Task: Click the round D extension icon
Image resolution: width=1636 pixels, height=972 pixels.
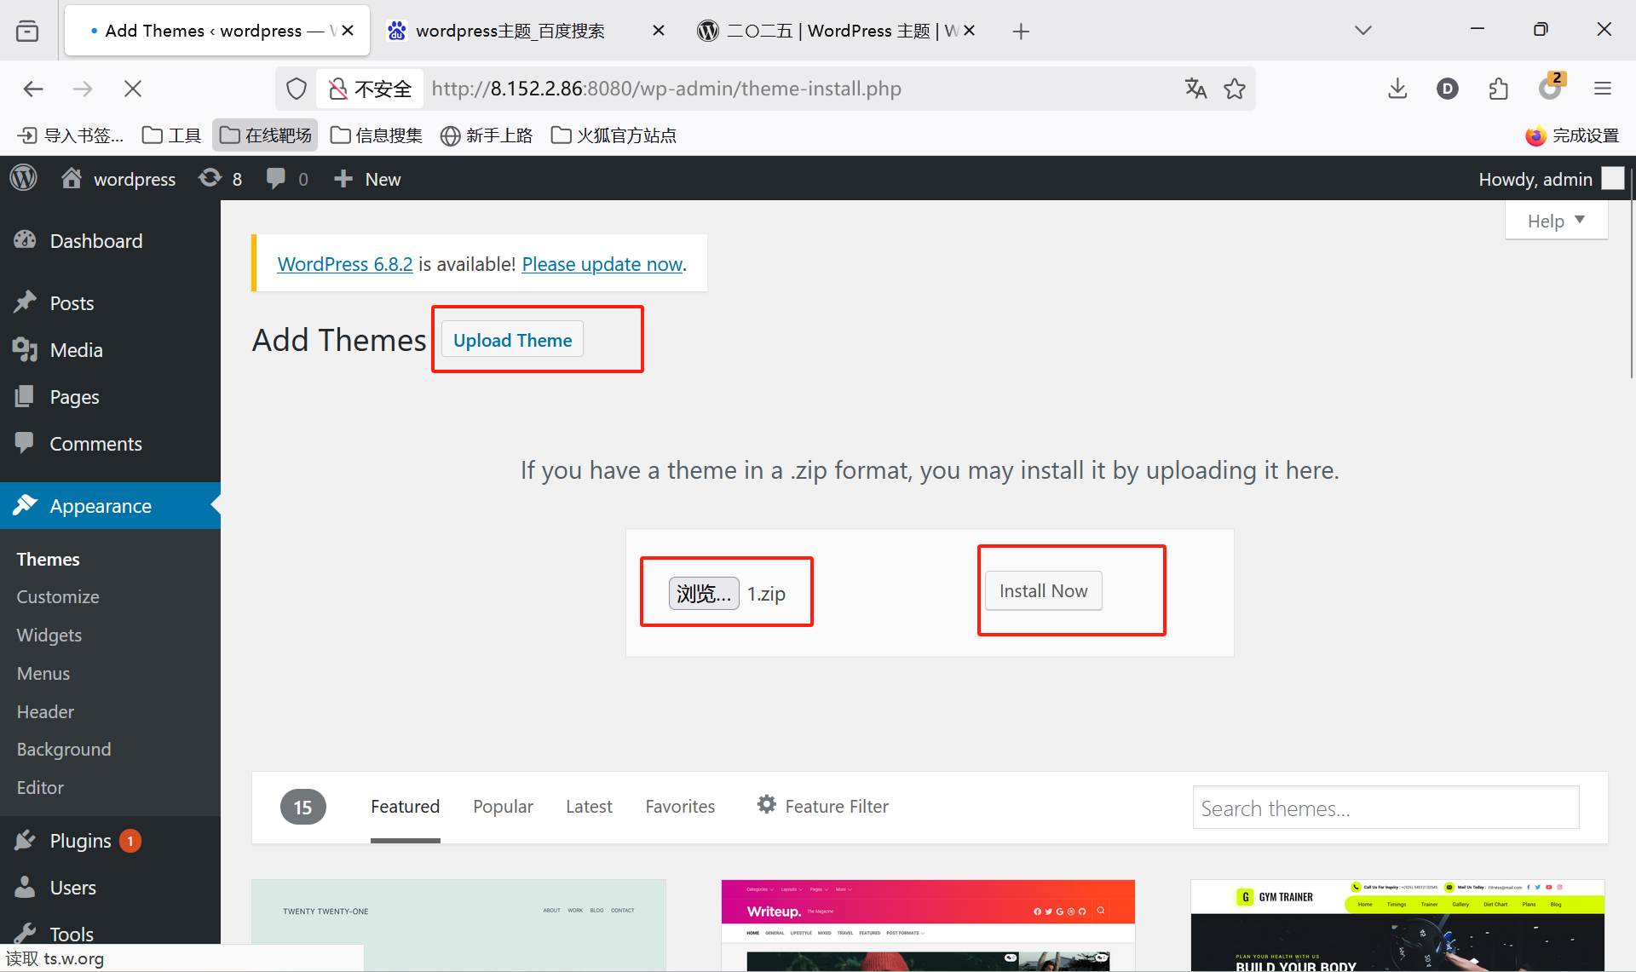Action: click(x=1448, y=89)
